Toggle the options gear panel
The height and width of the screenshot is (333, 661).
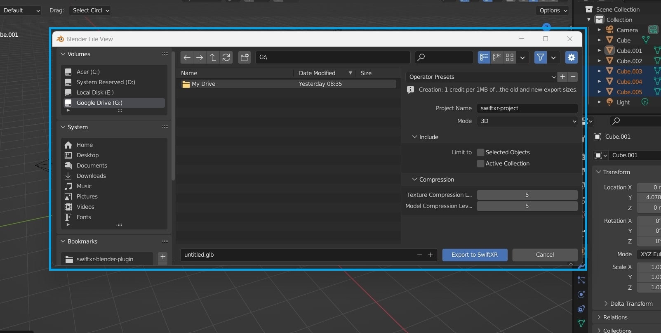(x=571, y=57)
